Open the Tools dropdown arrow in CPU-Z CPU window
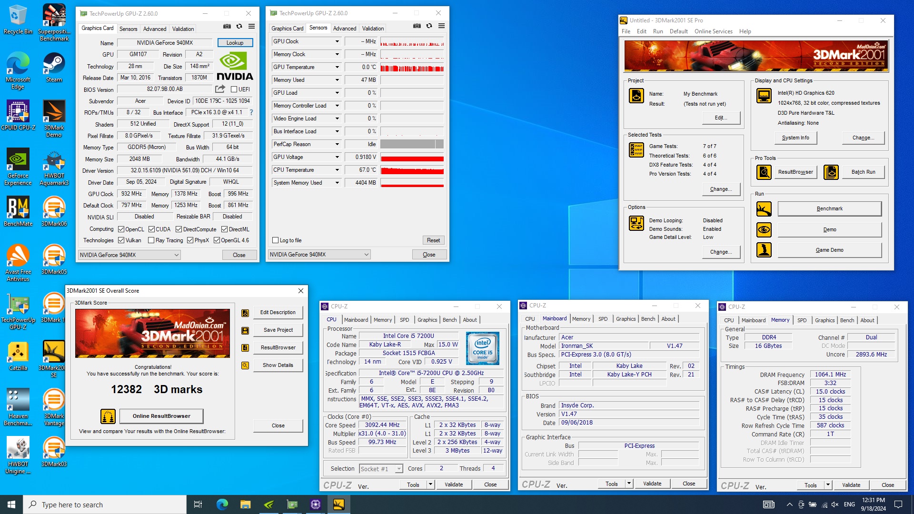 [x=430, y=484]
